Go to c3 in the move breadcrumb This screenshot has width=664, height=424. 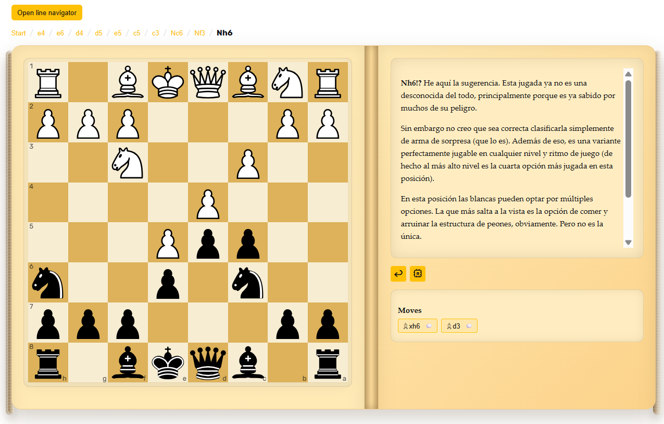(155, 33)
